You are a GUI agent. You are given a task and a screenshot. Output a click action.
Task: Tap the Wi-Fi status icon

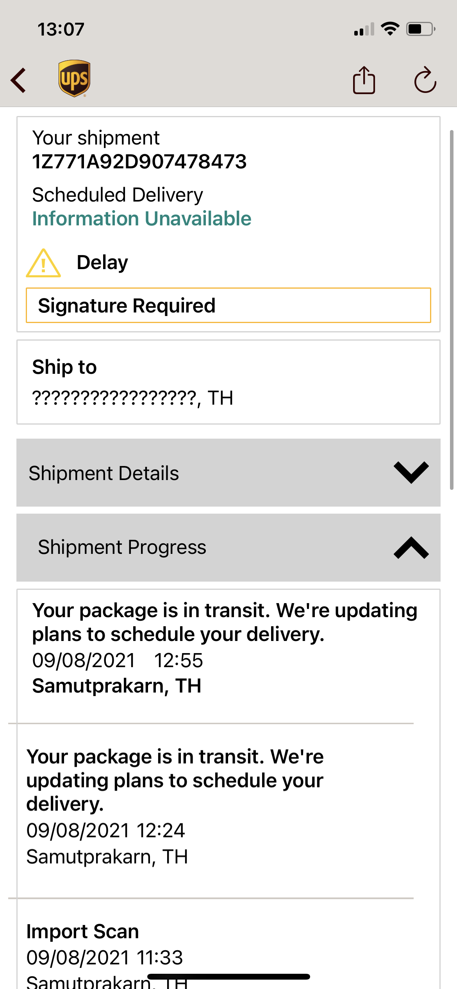pos(390,29)
